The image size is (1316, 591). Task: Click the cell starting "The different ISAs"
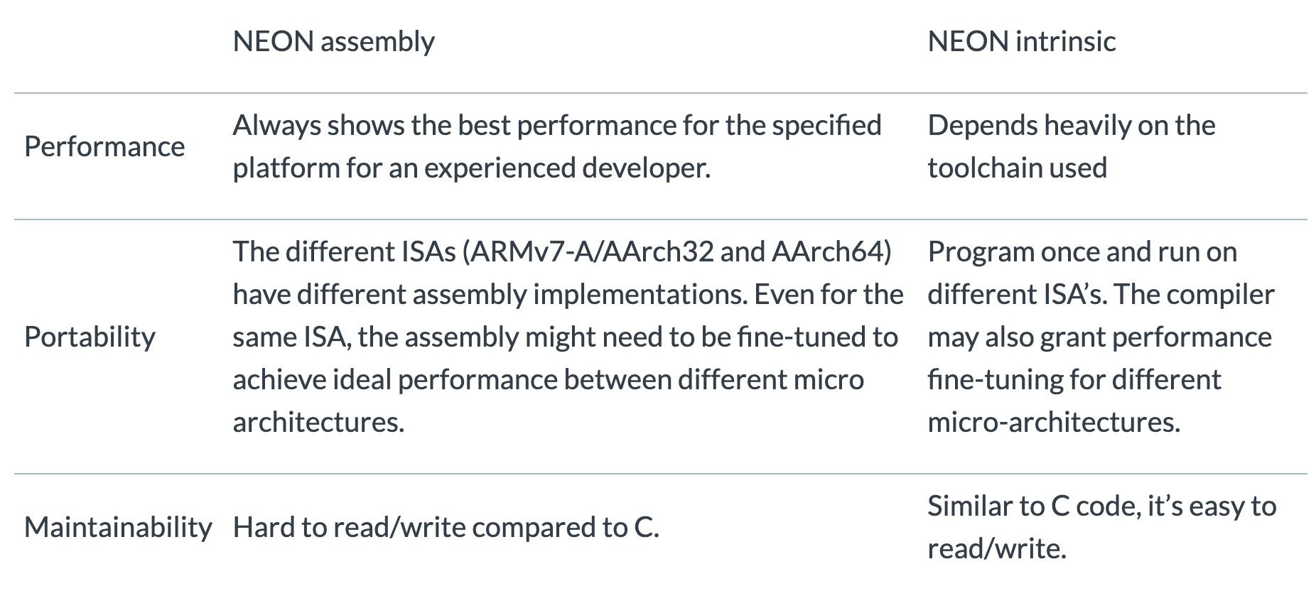click(x=567, y=337)
